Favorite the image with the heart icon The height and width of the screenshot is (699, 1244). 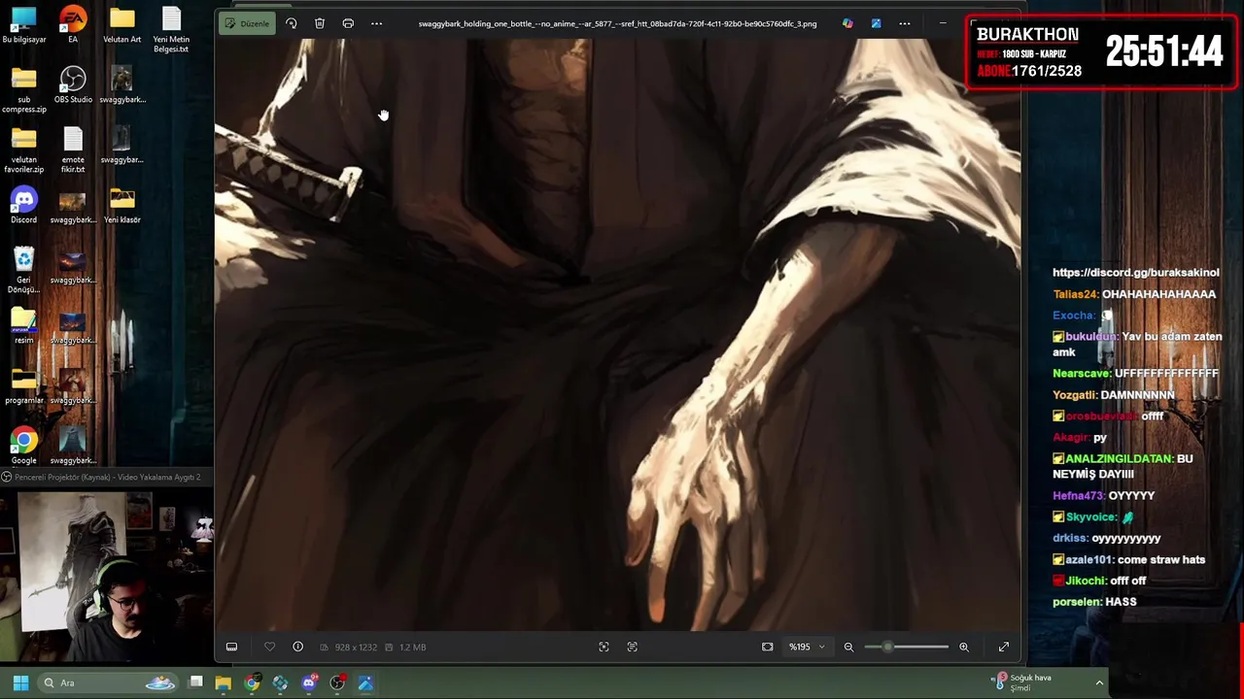269,647
